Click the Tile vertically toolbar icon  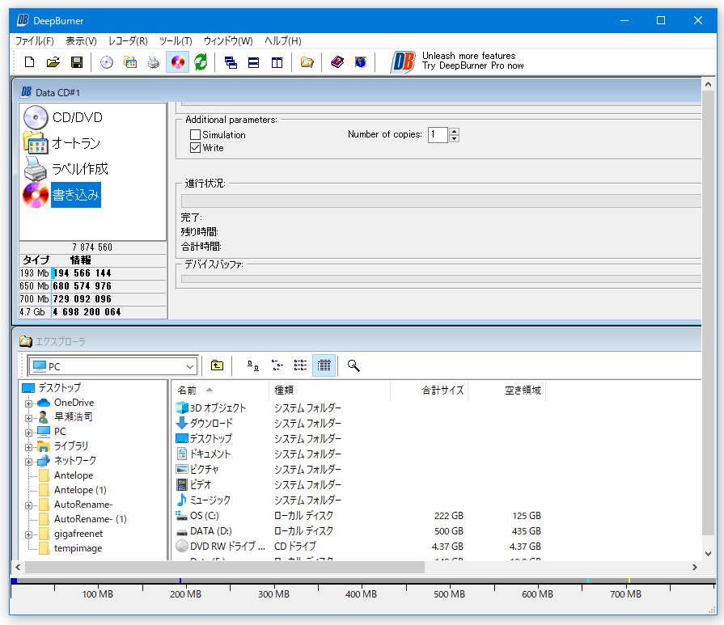pyautogui.click(x=277, y=62)
